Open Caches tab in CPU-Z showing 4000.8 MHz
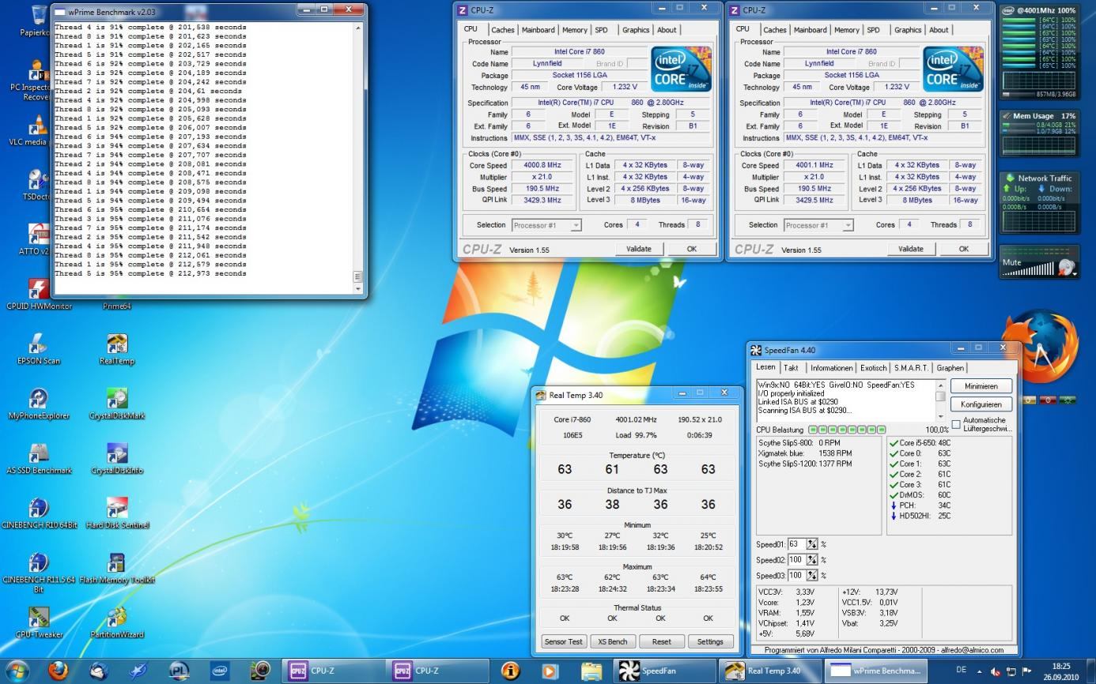Image resolution: width=1096 pixels, height=684 pixels. (x=503, y=30)
